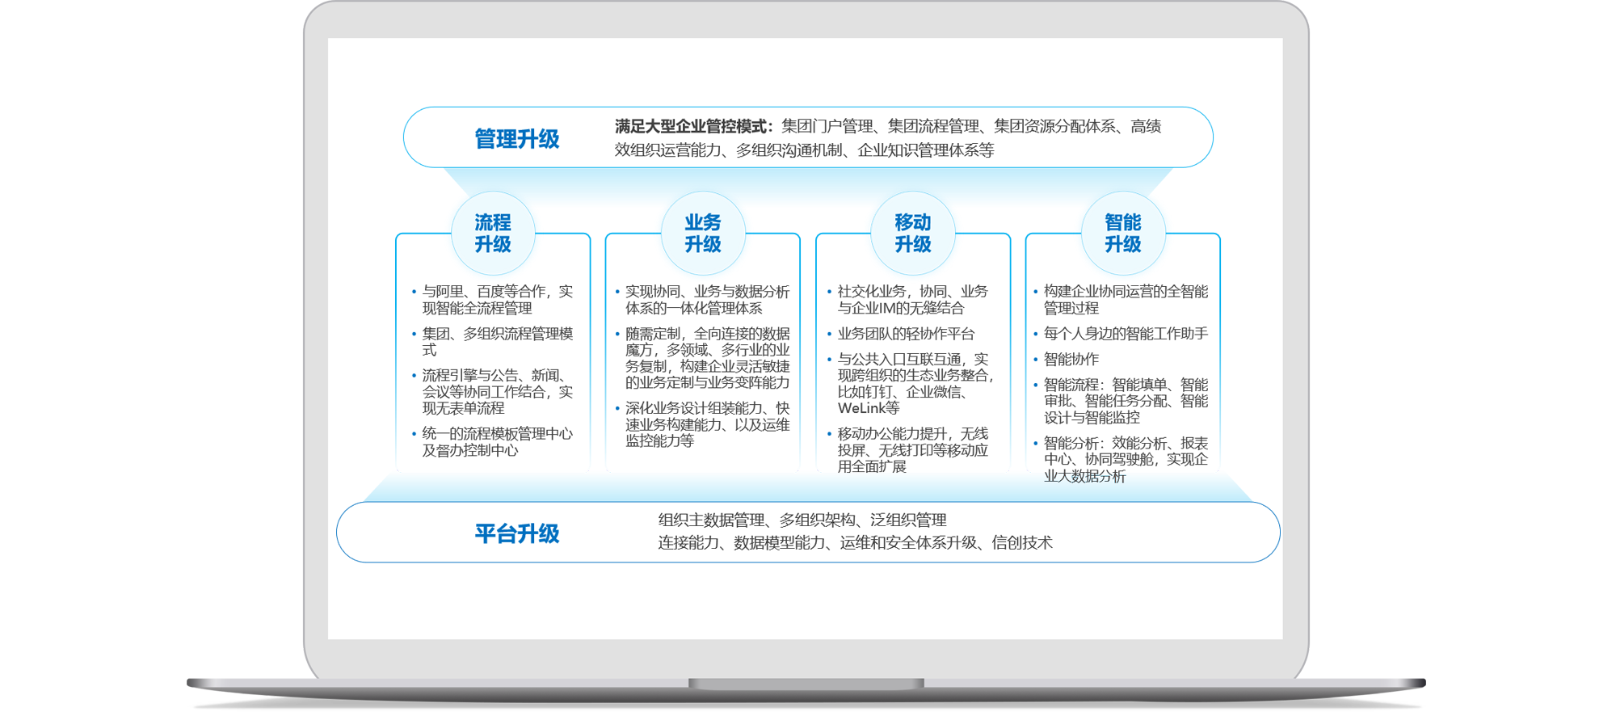Select the 移动办公能力提升 bullet
This screenshot has width=1616, height=712.
point(912,450)
